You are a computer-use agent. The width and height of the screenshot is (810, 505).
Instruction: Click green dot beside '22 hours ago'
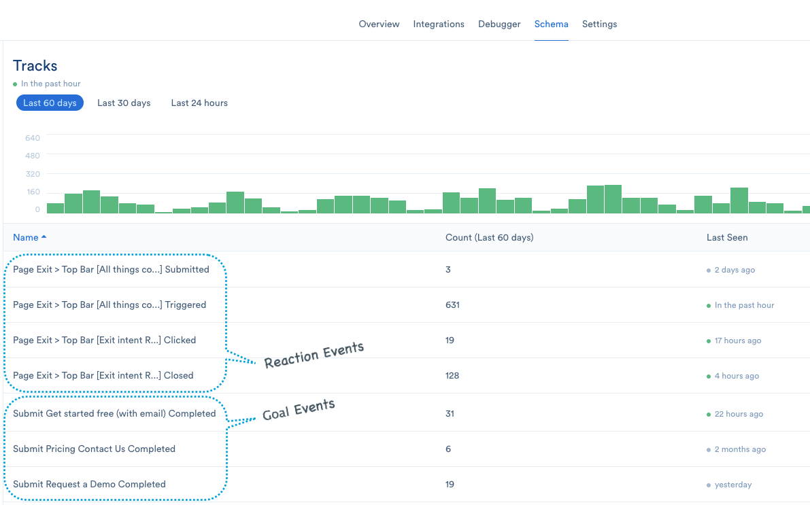(710, 414)
